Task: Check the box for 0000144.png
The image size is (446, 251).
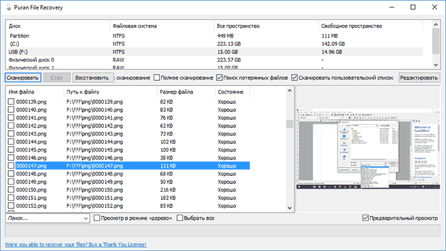Action: [11, 141]
